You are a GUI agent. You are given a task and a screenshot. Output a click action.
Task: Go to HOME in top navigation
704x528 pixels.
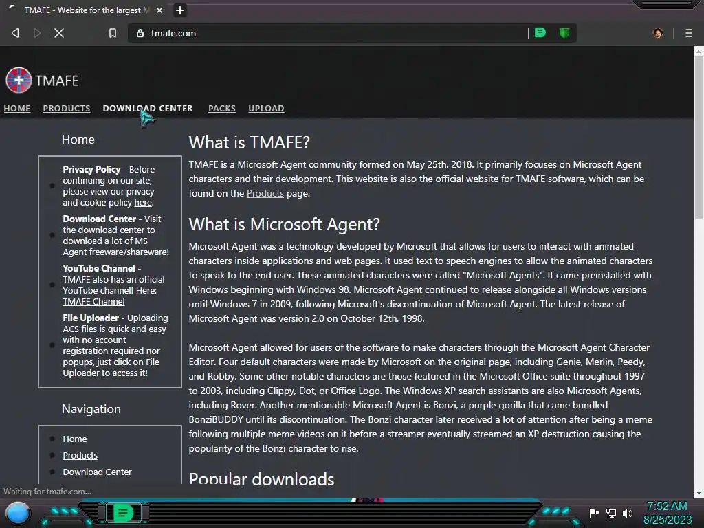point(17,108)
